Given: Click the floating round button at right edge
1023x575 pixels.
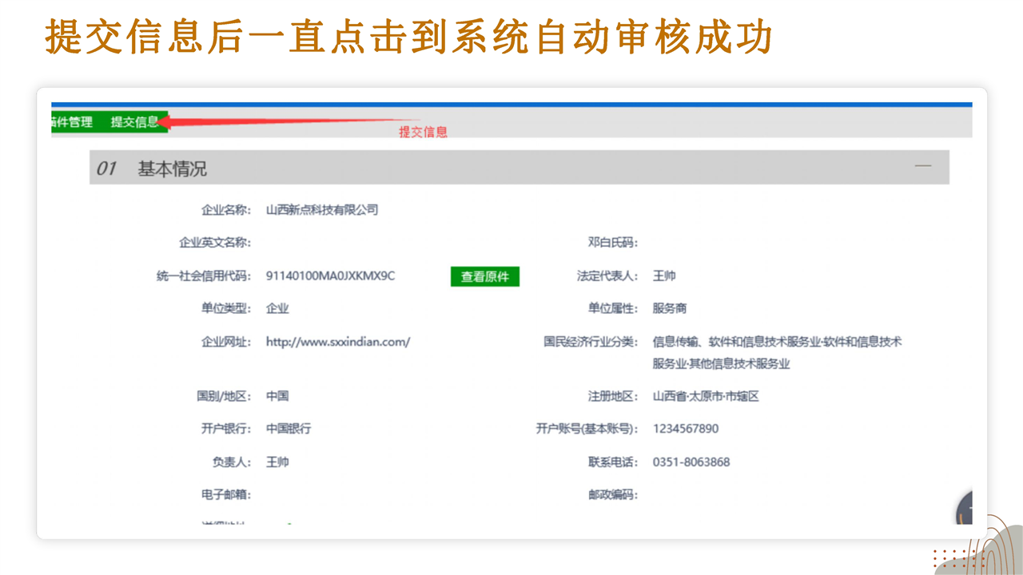Looking at the screenshot, I should 965,509.
